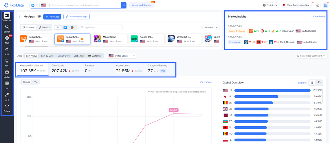Viewport: 330px width, 143px height.
Task: Filter apps by Google Play icon
Action: (x=73, y=27)
